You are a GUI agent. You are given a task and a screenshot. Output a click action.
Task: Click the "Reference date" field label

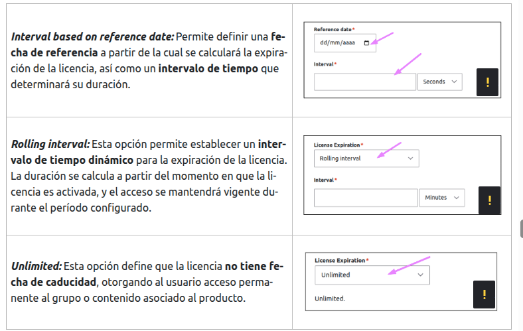click(x=333, y=30)
